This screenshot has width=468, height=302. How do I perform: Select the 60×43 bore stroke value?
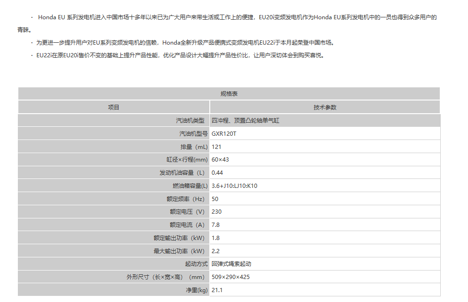(x=220, y=160)
